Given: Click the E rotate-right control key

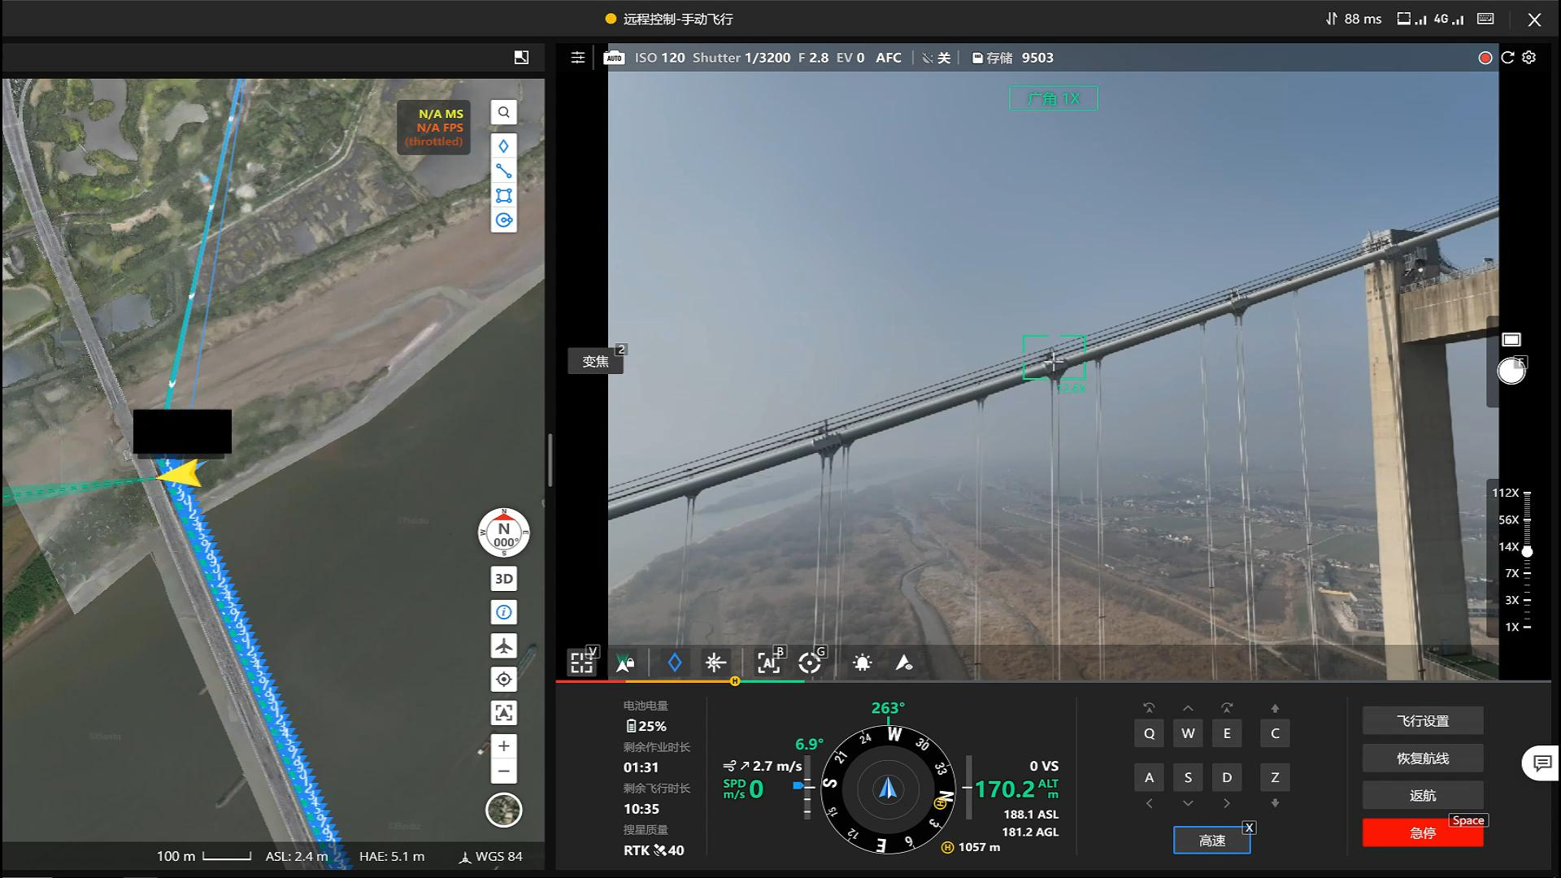Looking at the screenshot, I should 1227,733.
